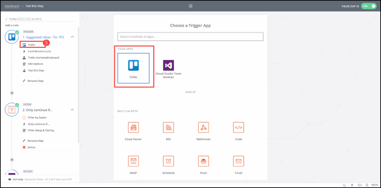Collapse the Only continue if filter step

point(72,110)
